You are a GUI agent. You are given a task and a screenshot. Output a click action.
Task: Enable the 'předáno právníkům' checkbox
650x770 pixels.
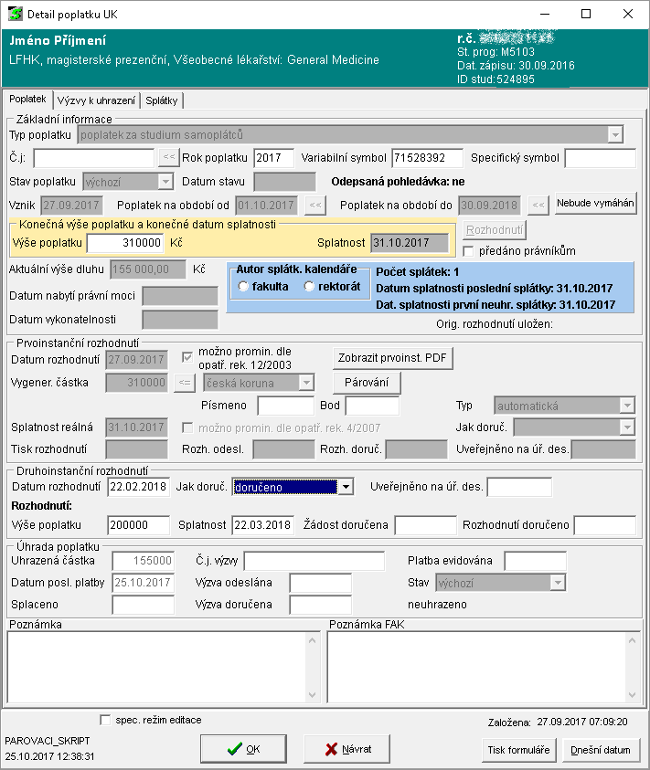[x=469, y=251]
